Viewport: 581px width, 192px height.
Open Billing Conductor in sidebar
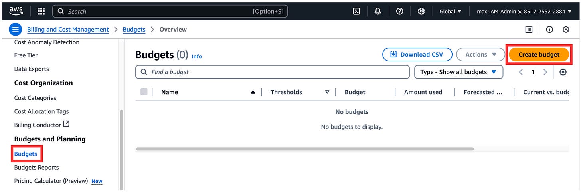pos(38,125)
